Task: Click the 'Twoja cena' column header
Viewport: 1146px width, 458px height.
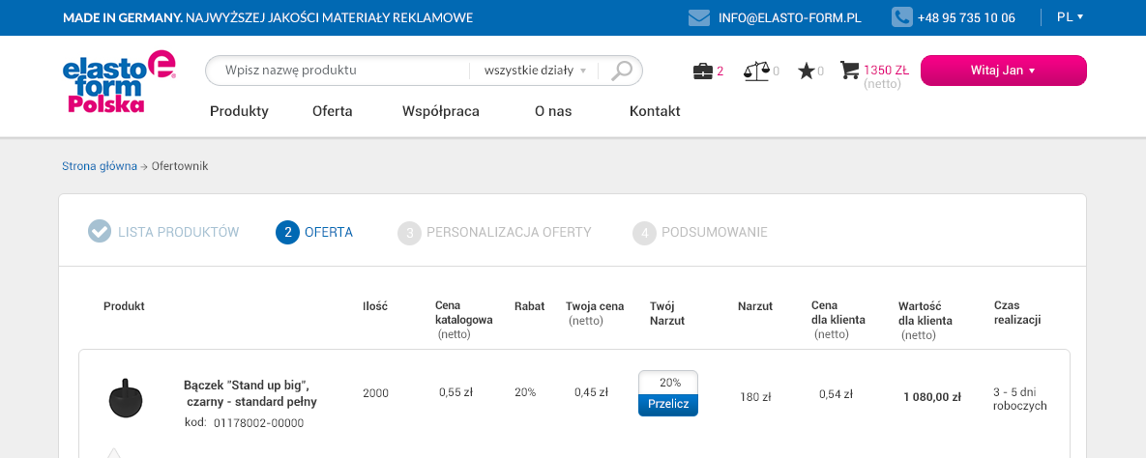Action: click(595, 313)
